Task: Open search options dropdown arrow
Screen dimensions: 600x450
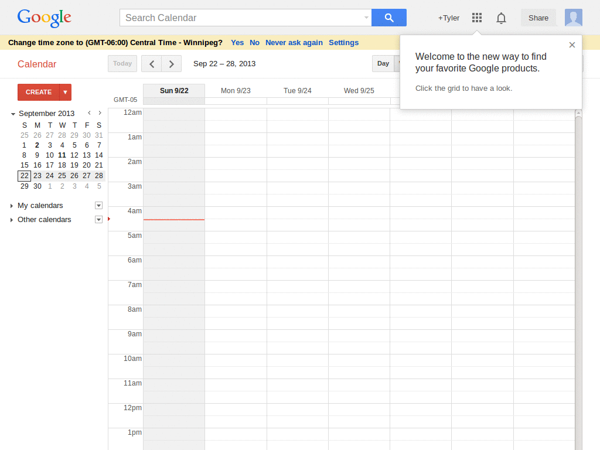Action: pos(366,18)
